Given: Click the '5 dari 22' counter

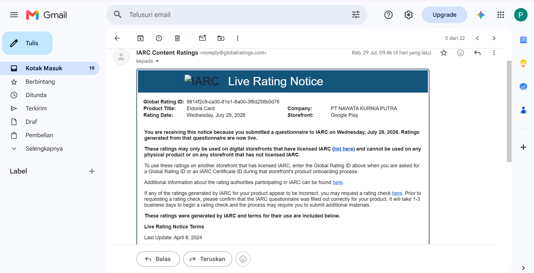Looking at the screenshot, I should click(455, 38).
